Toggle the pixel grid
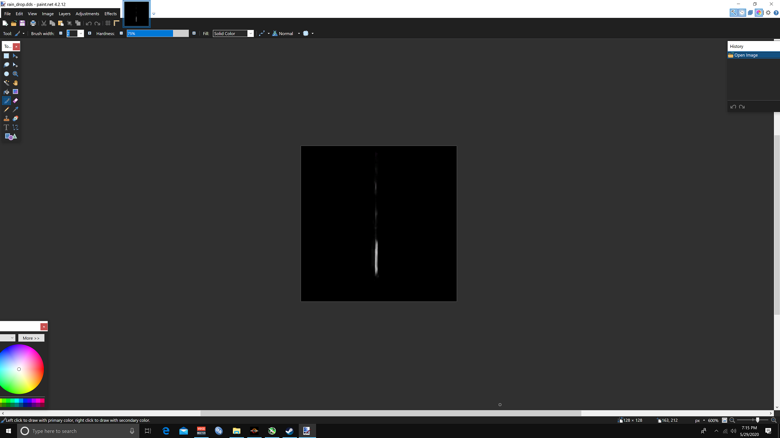 tap(108, 23)
